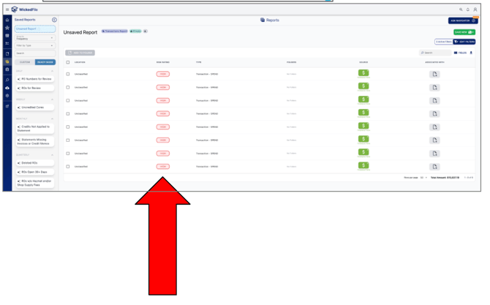Click the user badge next to Private tag
The image size is (490, 305).
click(146, 31)
